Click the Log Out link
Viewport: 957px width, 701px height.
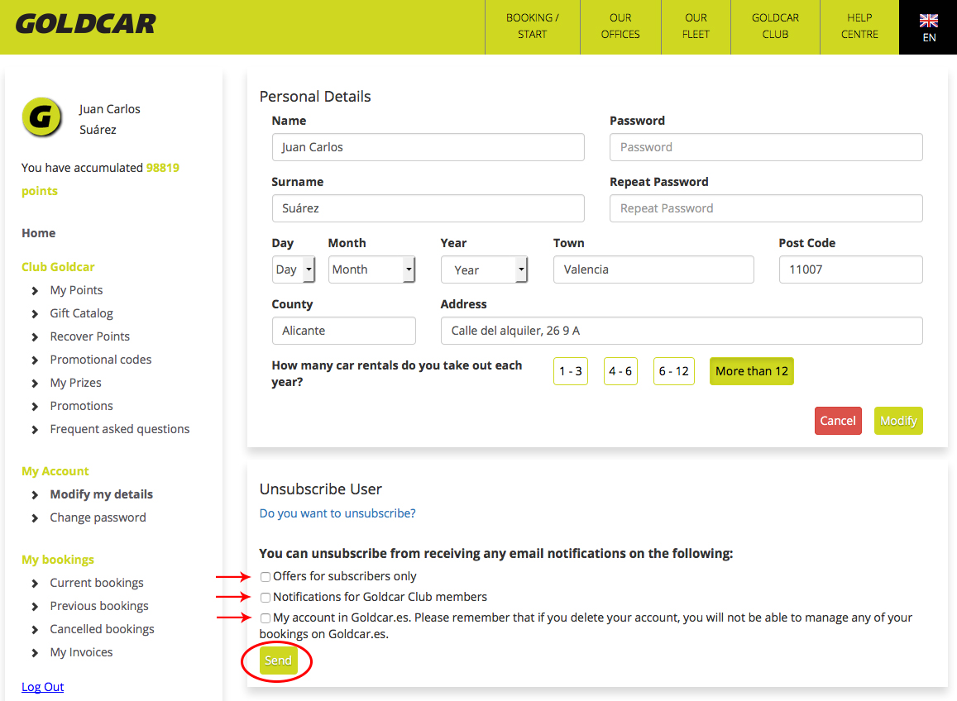pyautogui.click(x=43, y=687)
